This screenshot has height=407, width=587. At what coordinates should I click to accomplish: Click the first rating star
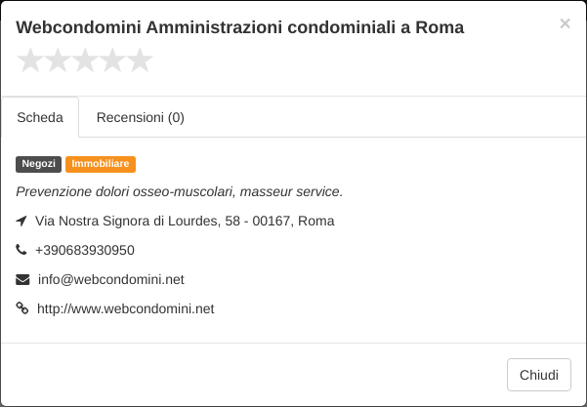click(x=30, y=61)
